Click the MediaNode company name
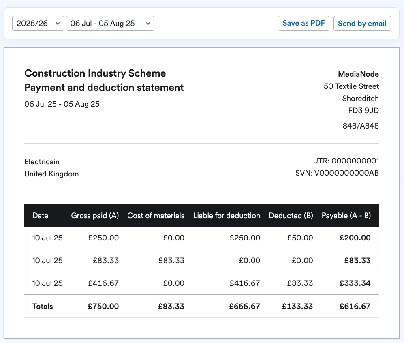This screenshot has width=404, height=343. [x=358, y=74]
